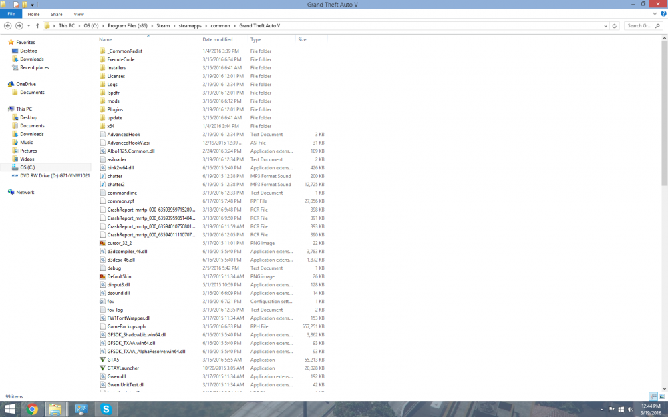668x417 pixels.
Task: Open the Start menu
Action: coord(10,408)
